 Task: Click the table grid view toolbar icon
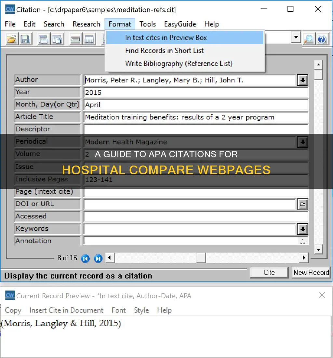(x=89, y=39)
